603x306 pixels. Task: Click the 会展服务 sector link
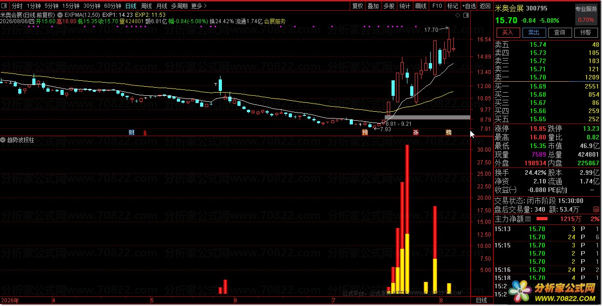(x=275, y=21)
